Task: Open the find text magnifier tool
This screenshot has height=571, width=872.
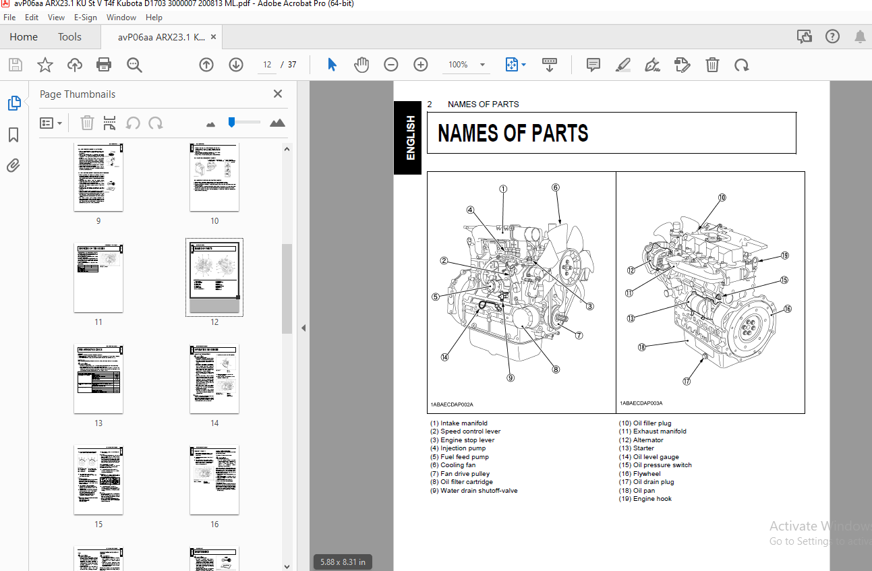Action: pyautogui.click(x=134, y=65)
